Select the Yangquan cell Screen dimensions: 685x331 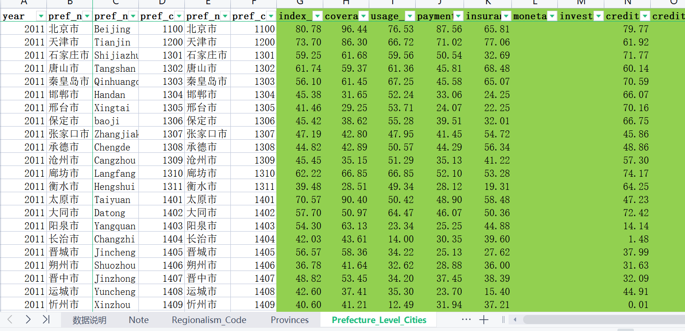tap(115, 226)
